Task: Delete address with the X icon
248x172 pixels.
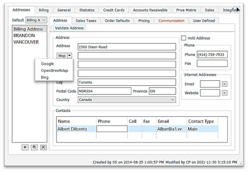Action: (x=43, y=147)
